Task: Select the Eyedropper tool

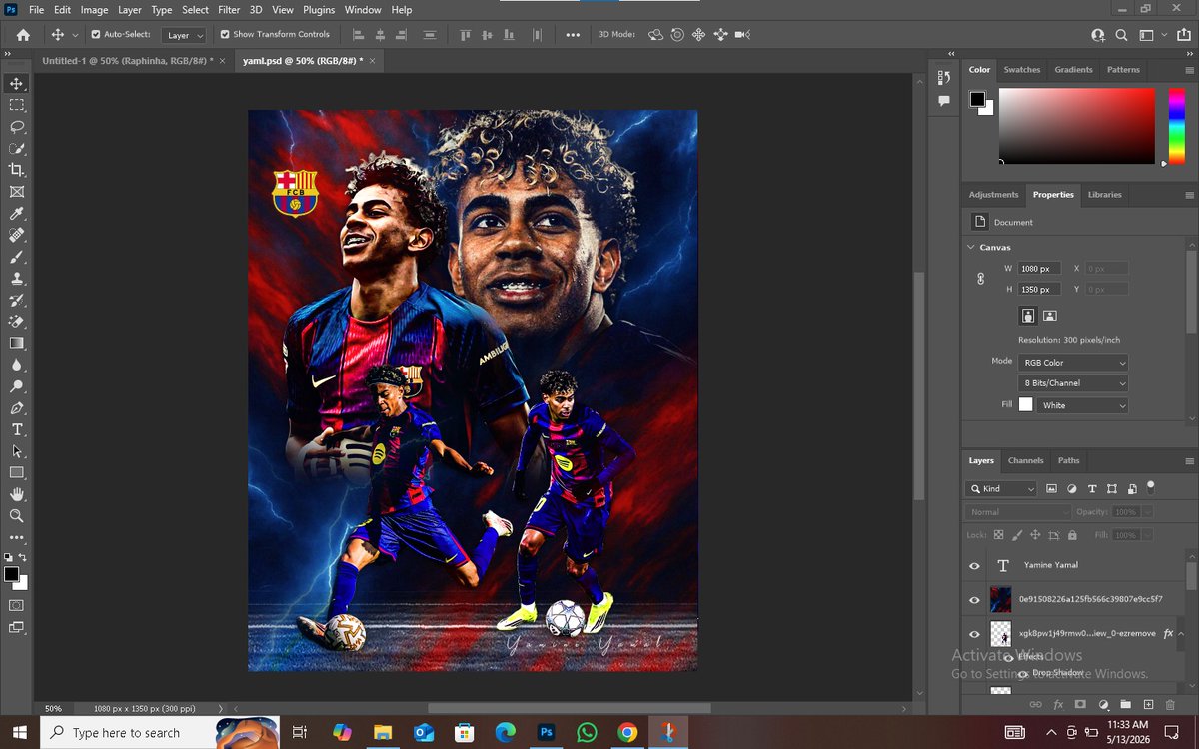Action: (x=16, y=214)
